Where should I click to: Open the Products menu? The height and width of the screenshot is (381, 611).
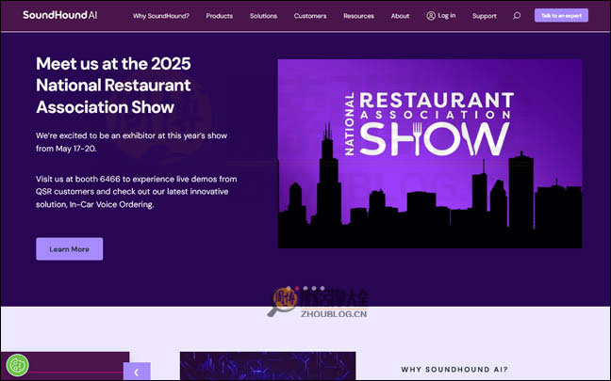pos(220,16)
